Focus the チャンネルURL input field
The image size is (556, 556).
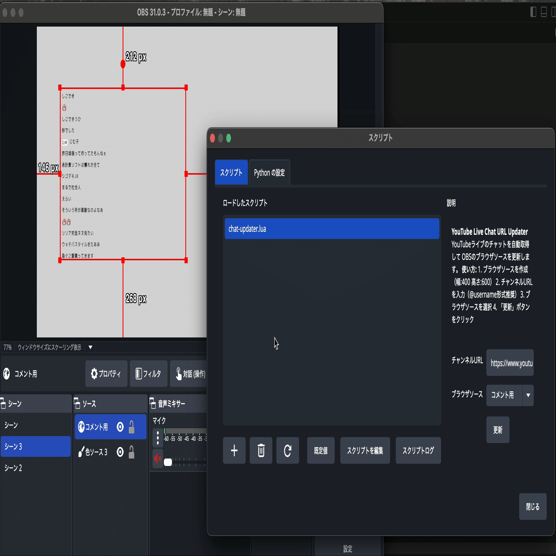click(x=510, y=363)
